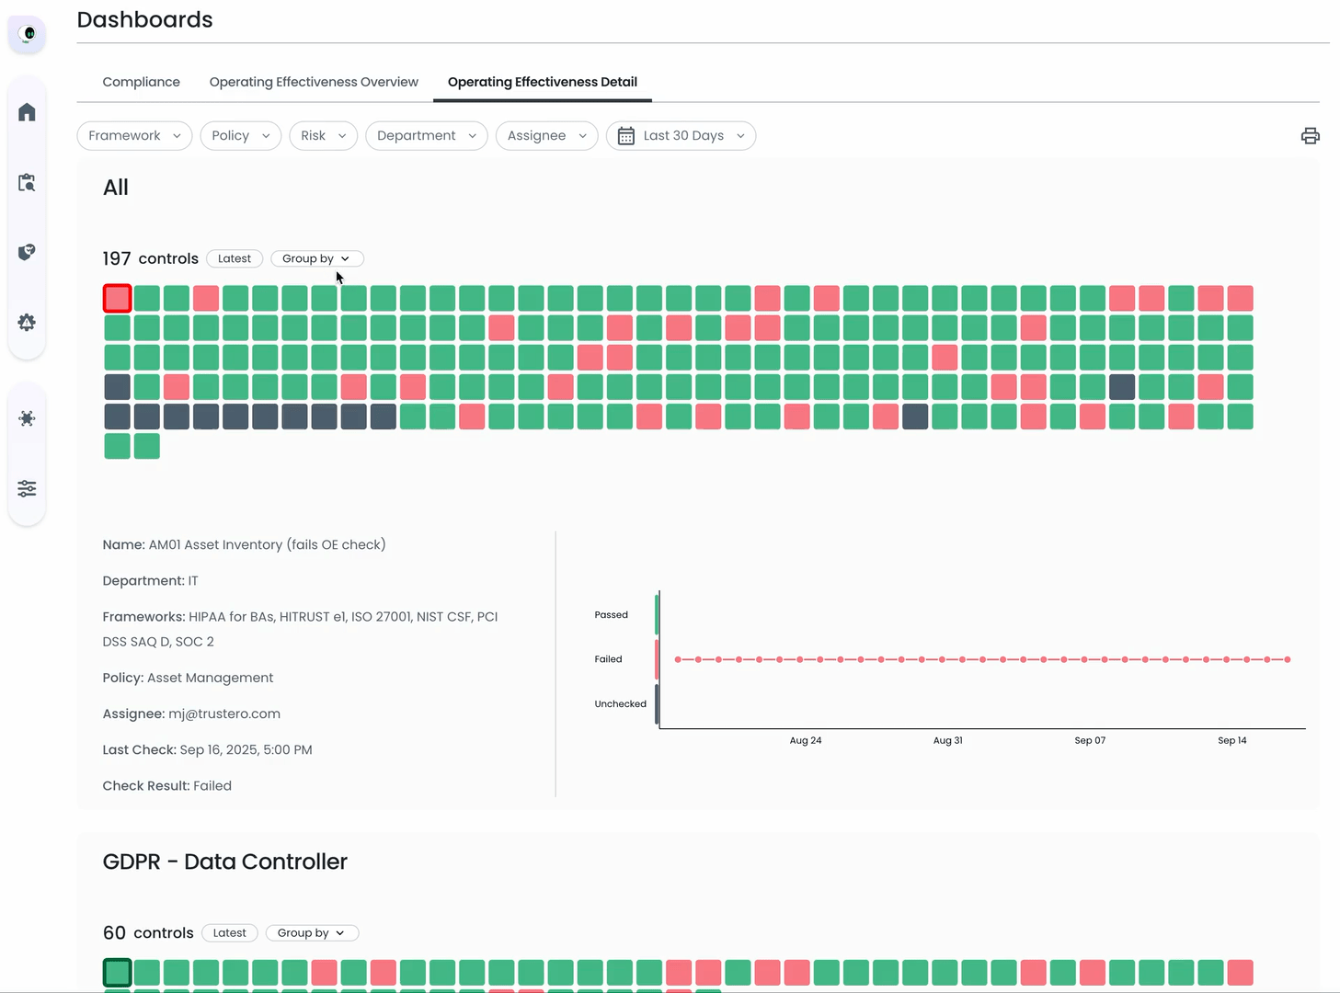Viewport: 1340px width, 993px height.
Task: Click the Policy: Asset Management text
Action: [x=188, y=678]
